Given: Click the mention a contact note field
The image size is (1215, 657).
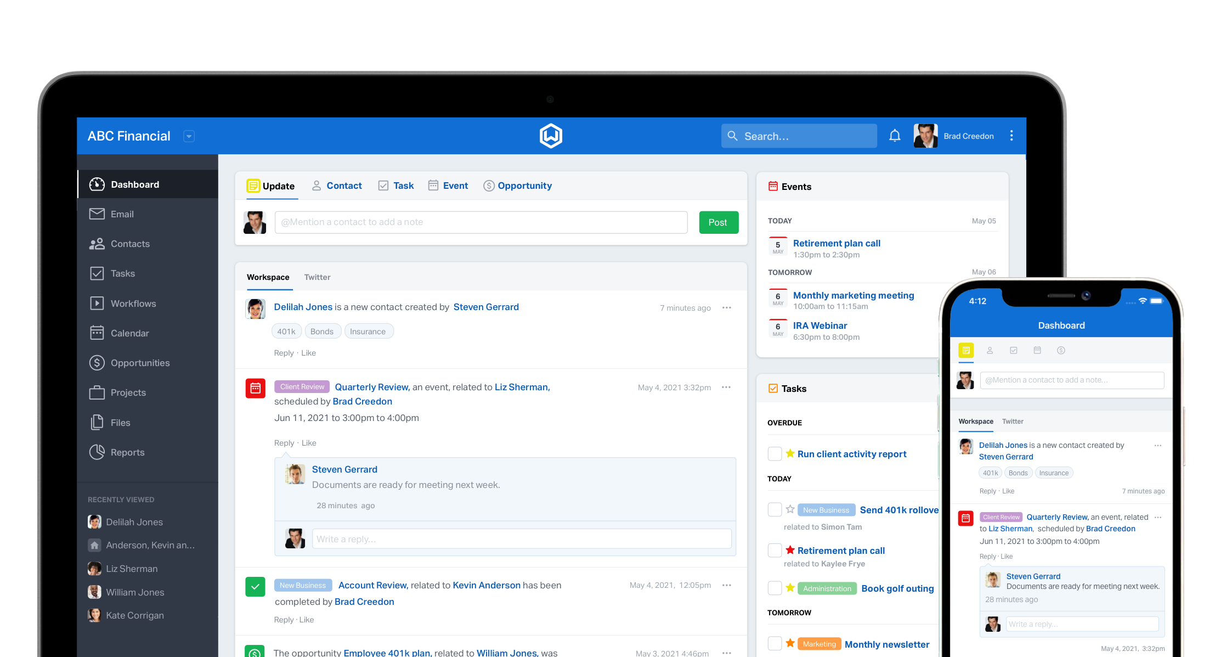Looking at the screenshot, I should tap(481, 222).
